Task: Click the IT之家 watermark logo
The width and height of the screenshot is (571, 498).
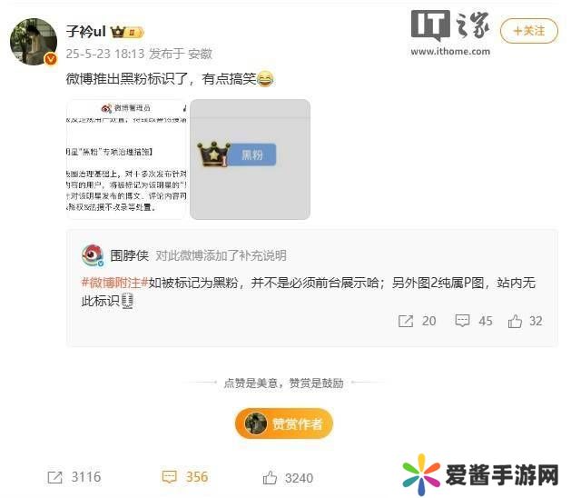Action: [x=450, y=25]
